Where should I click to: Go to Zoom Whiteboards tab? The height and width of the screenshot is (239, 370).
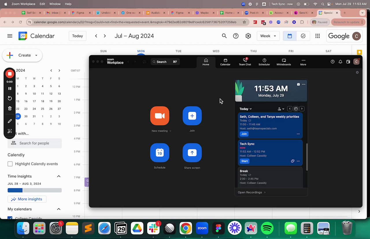(x=284, y=62)
